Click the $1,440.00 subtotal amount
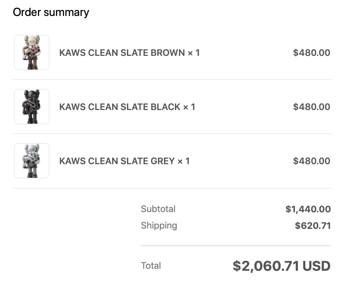The height and width of the screenshot is (285, 341). [308, 209]
